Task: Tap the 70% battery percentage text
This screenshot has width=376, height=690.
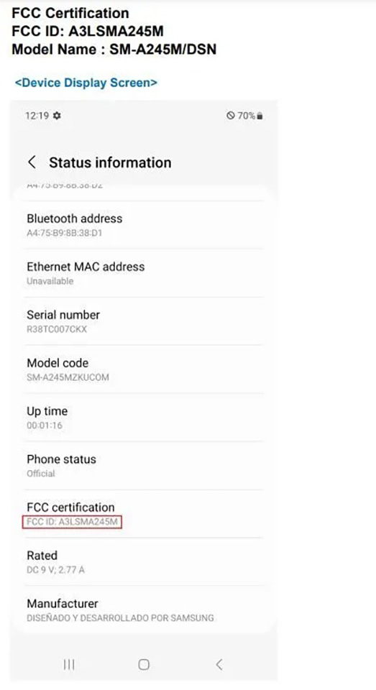Action: (x=247, y=116)
